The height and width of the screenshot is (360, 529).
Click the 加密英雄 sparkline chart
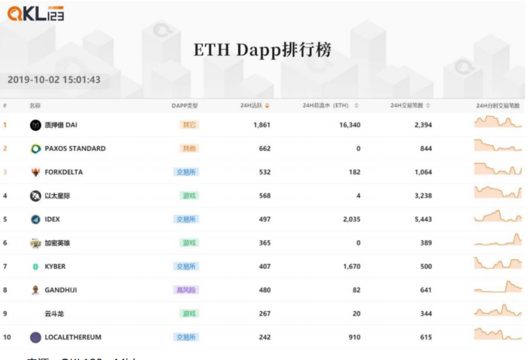coord(498,240)
